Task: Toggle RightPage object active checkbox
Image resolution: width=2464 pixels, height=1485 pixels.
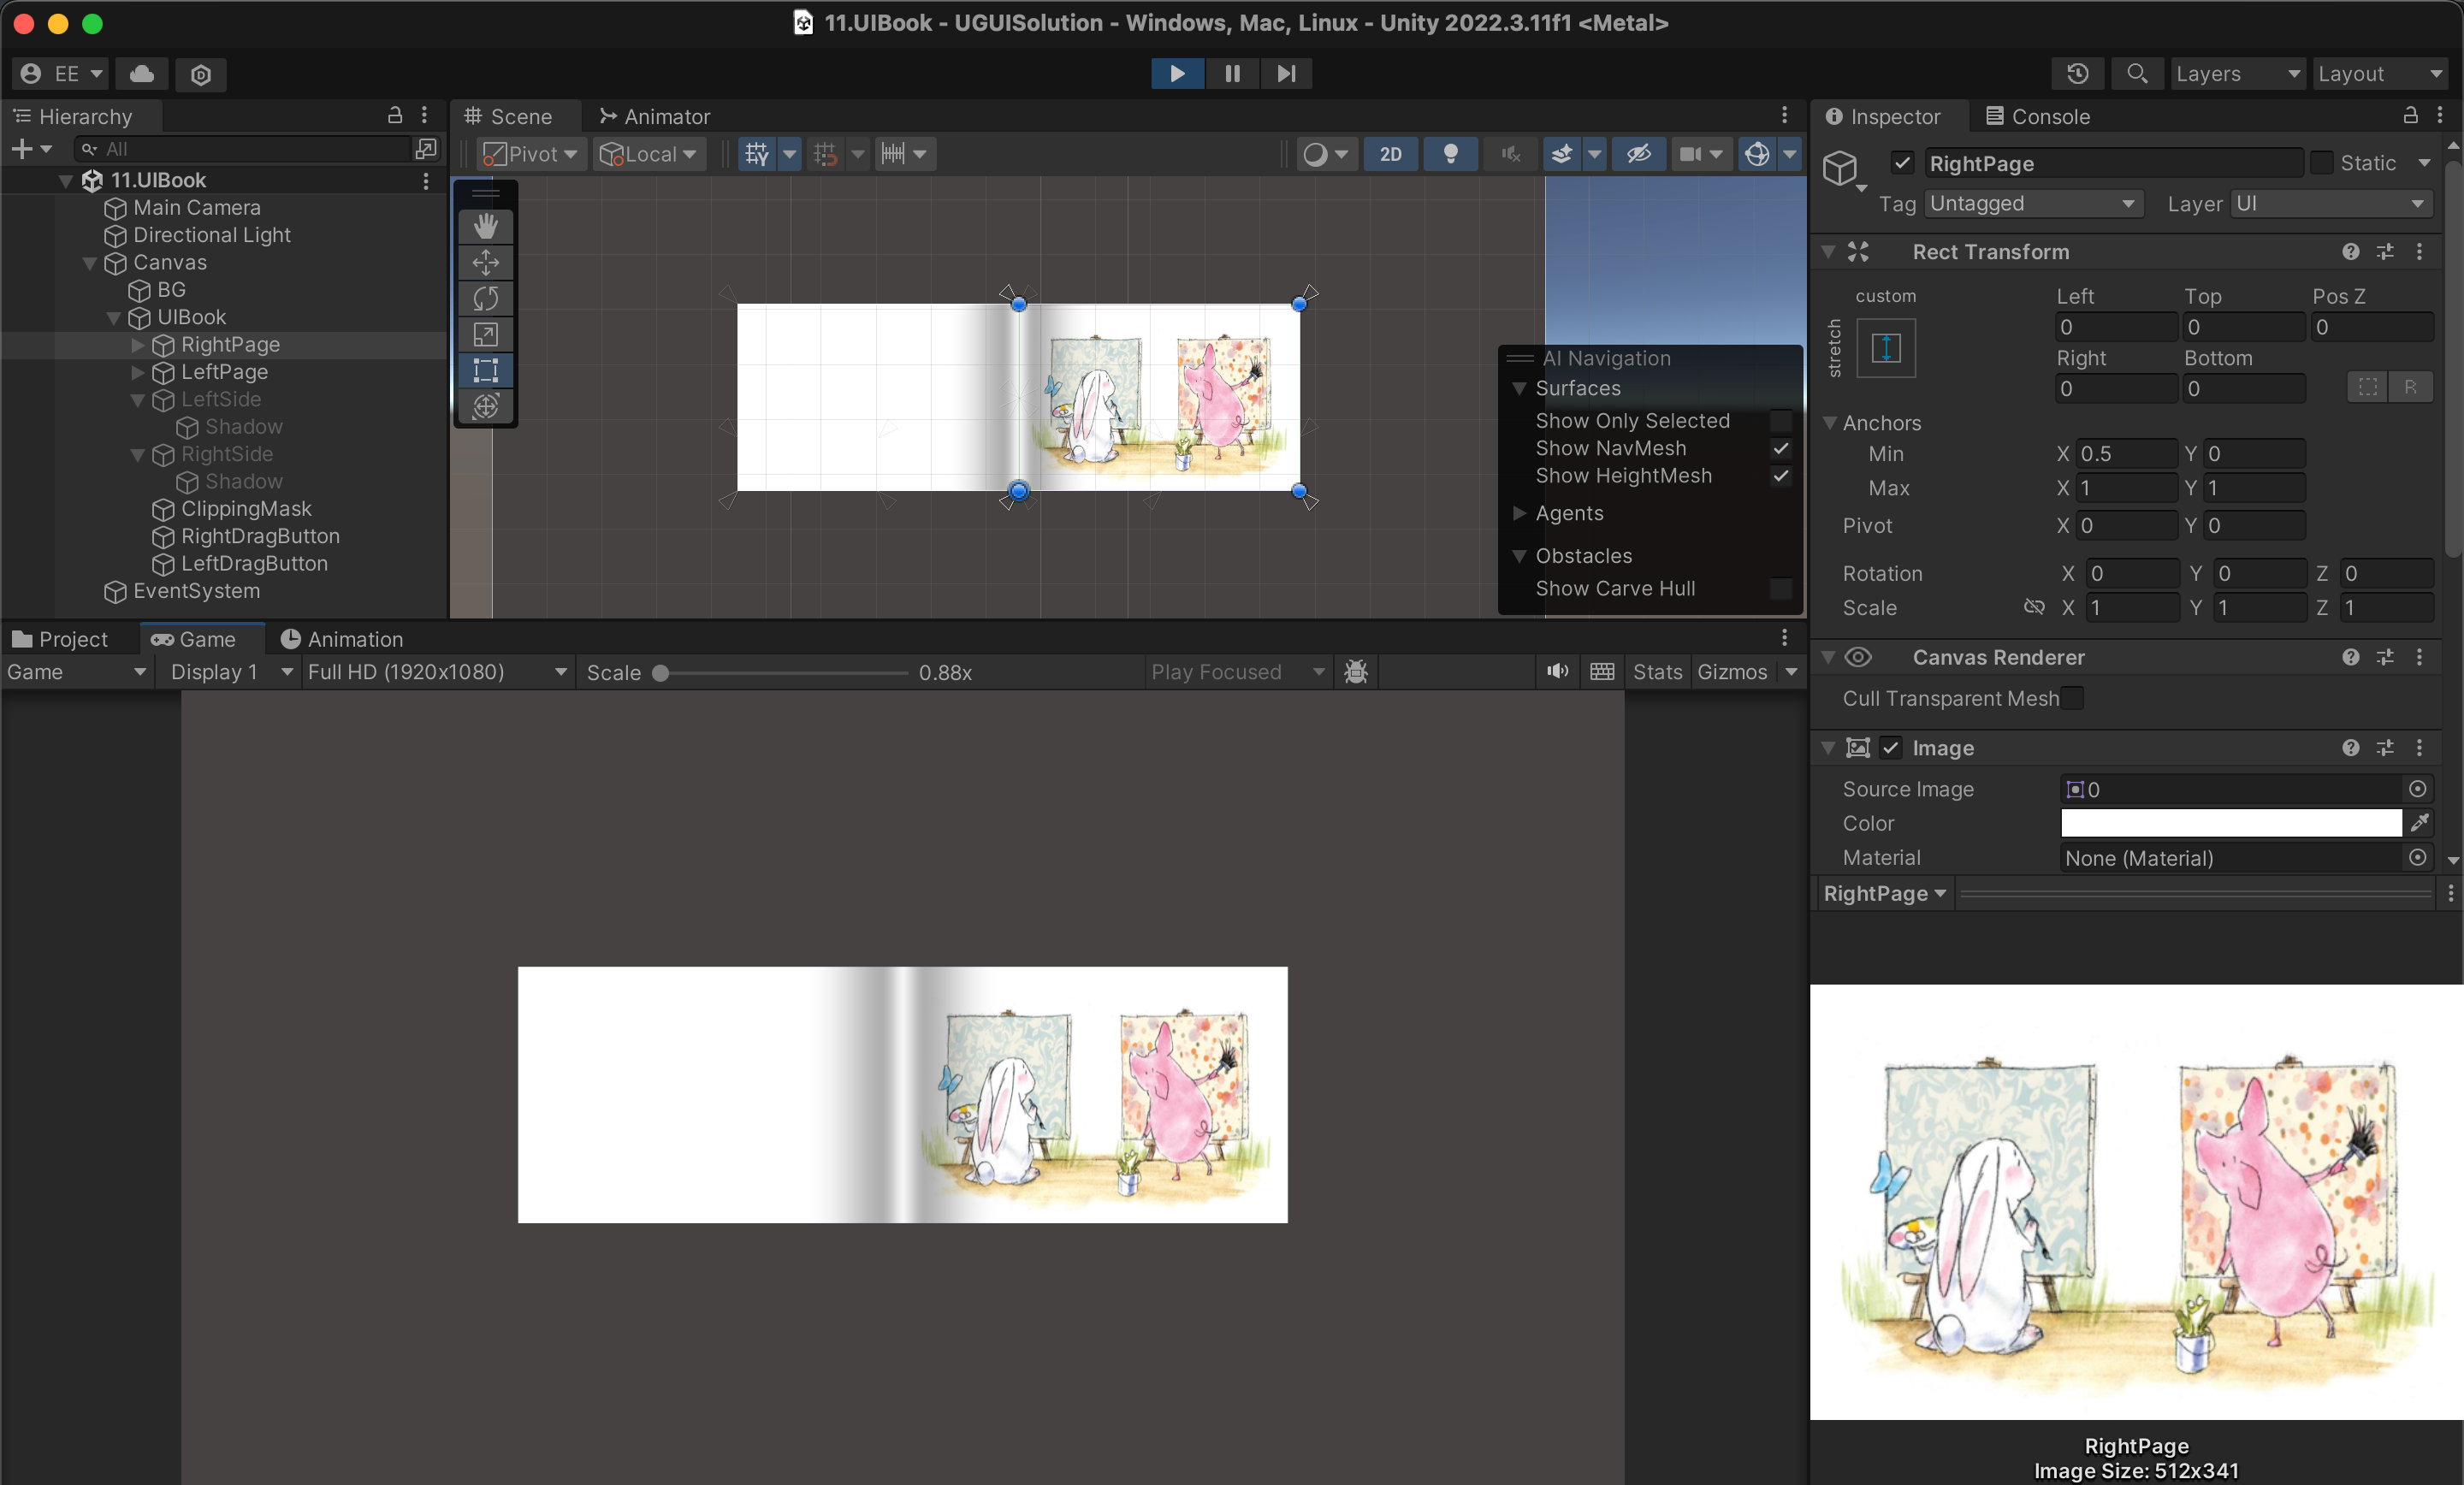Action: (1902, 163)
